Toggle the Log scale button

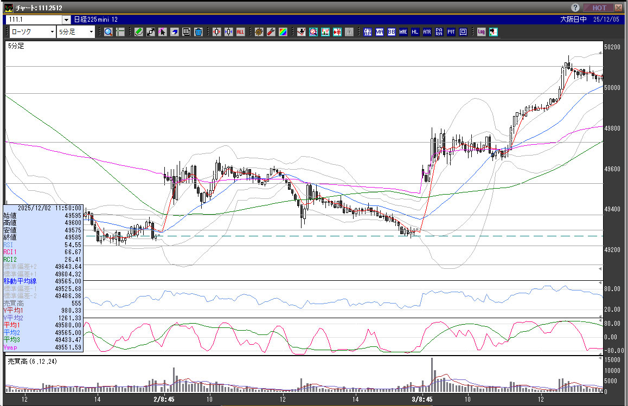[x=481, y=32]
